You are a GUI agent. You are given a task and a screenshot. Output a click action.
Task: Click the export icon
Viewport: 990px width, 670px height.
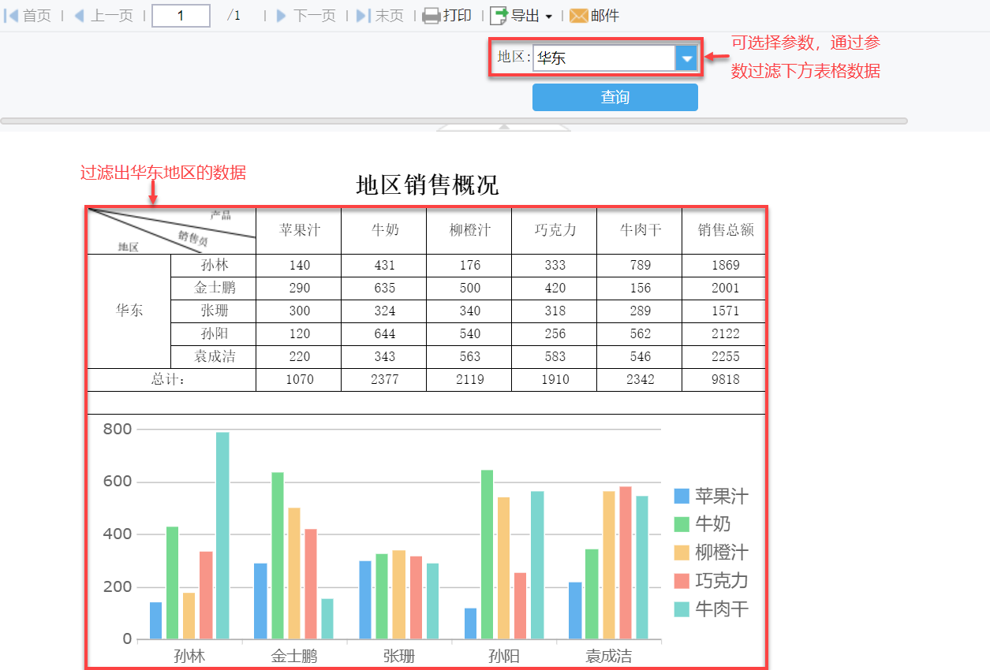click(499, 16)
